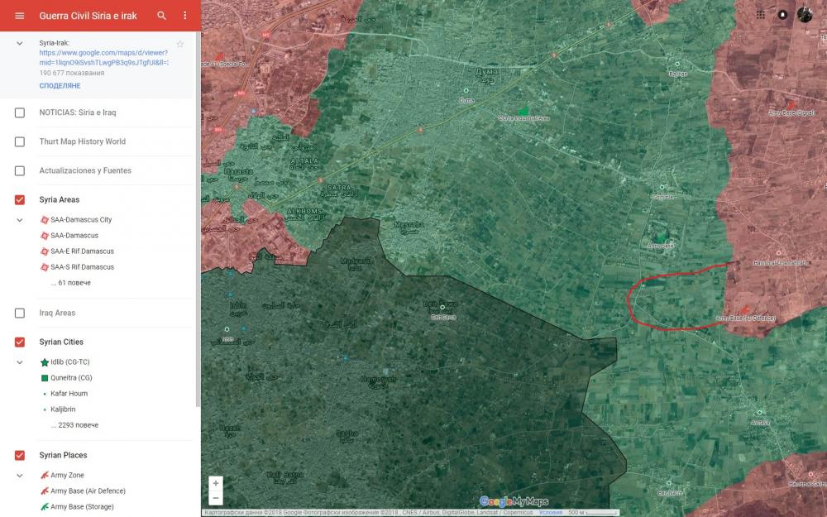Screen dimensions: 827x517
Task: Click the SAA-E Rif Damascus layer icon
Action: tap(45, 251)
